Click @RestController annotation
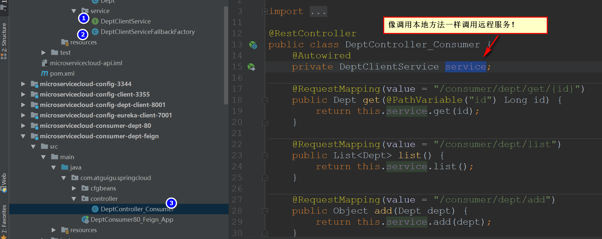 click(313, 34)
